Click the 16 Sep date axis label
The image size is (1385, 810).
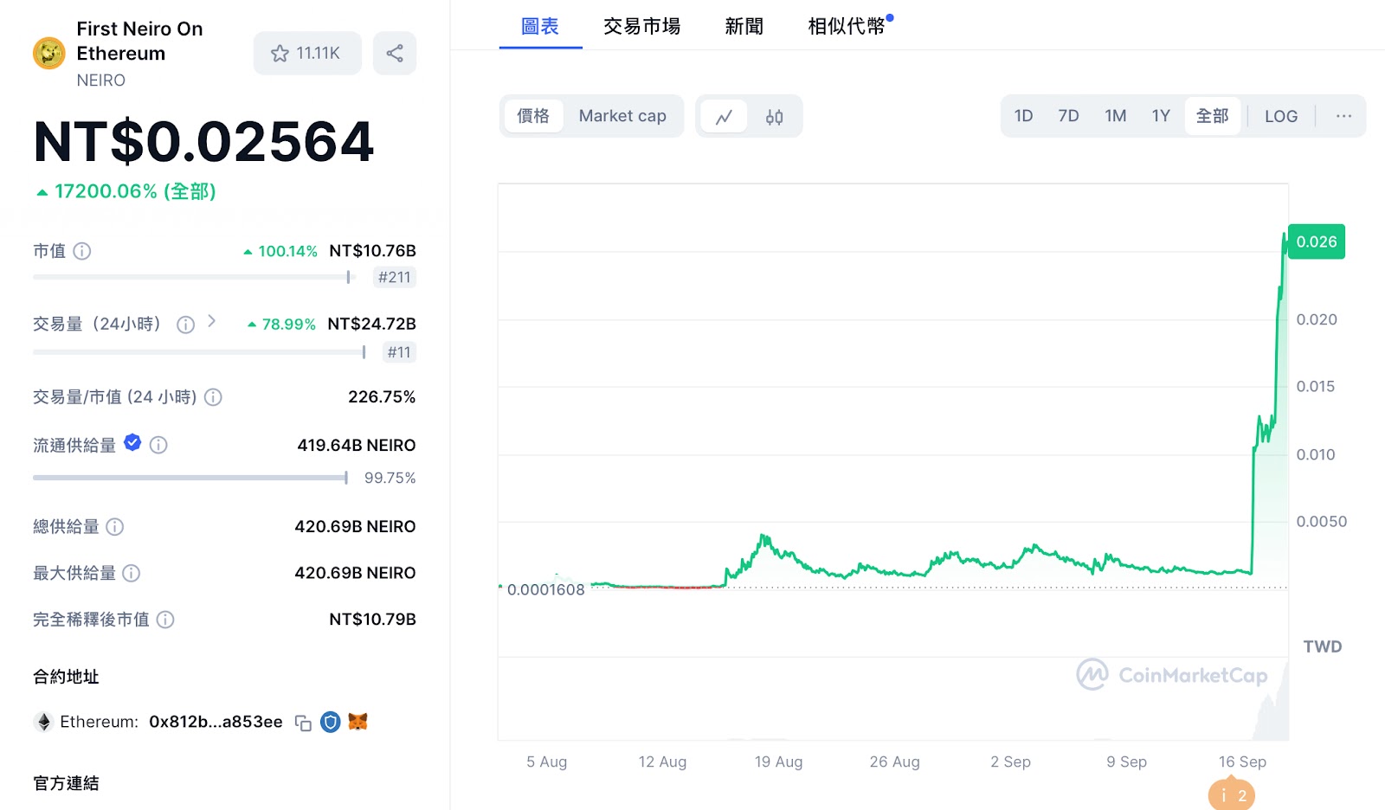(x=1242, y=762)
